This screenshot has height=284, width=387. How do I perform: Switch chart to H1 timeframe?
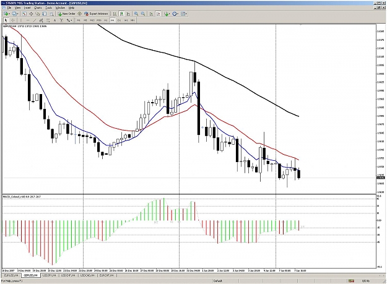[106, 20]
